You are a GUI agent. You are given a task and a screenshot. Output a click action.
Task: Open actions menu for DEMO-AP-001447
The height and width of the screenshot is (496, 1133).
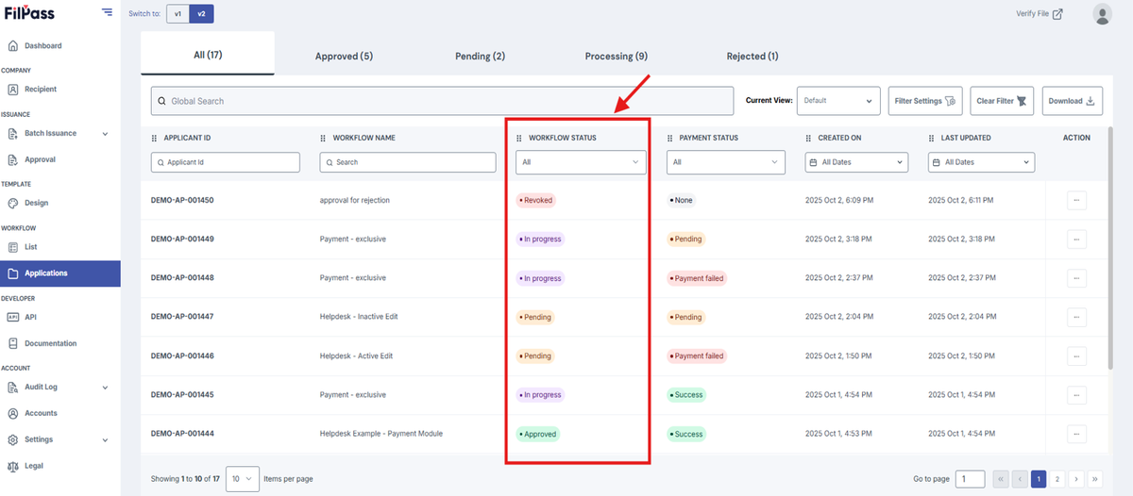(x=1076, y=317)
